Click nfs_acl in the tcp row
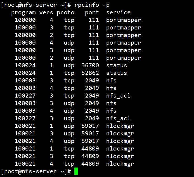 tap(118, 96)
